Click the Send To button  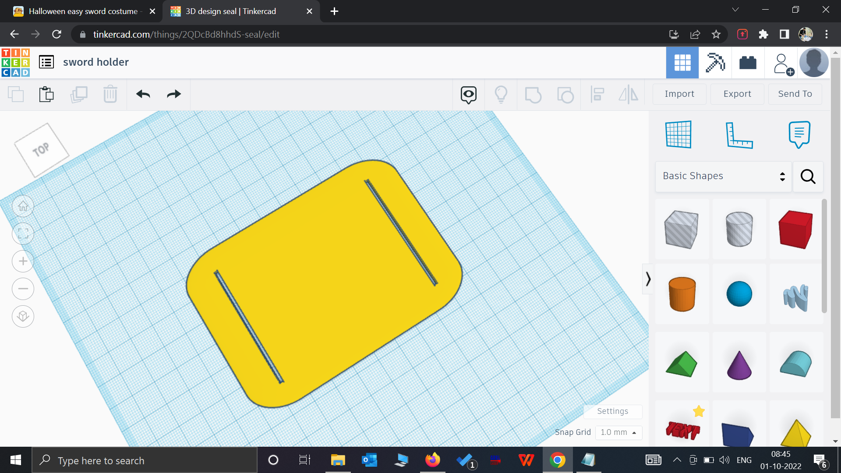tap(795, 94)
